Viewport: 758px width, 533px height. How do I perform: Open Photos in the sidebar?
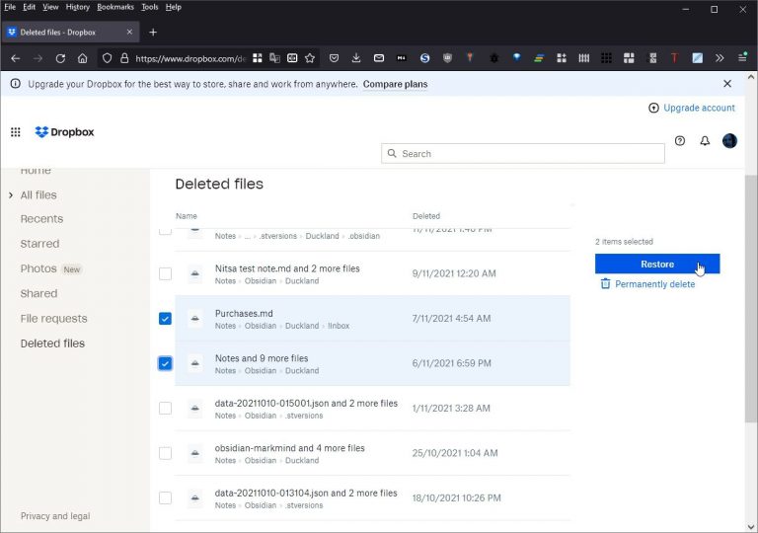tap(38, 268)
